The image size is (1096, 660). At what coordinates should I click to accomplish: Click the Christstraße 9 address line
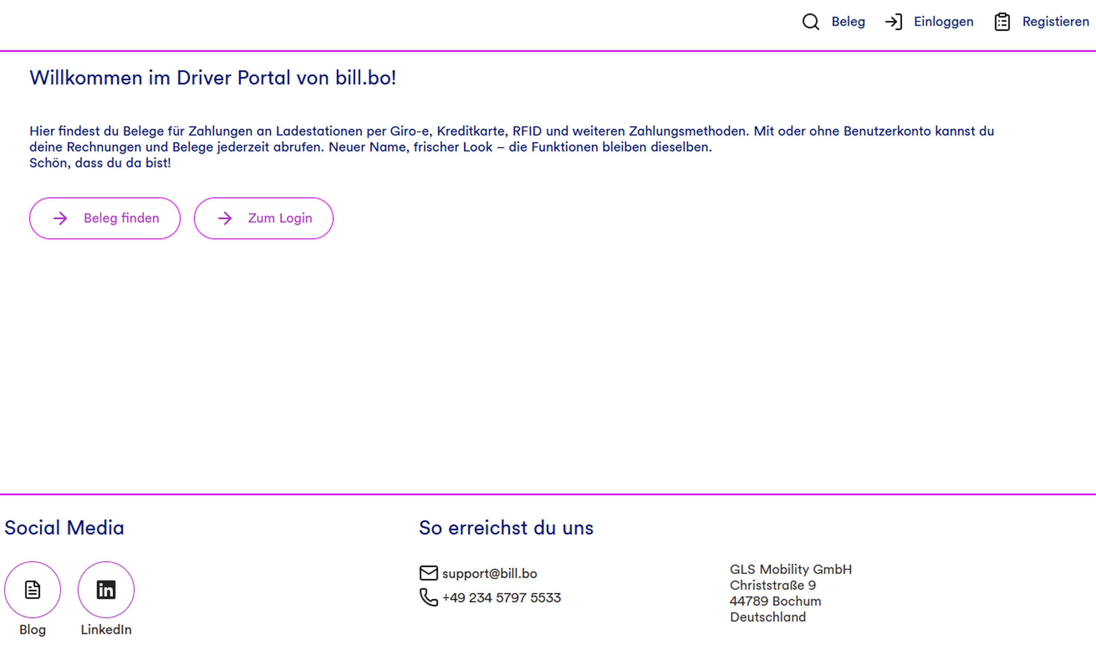point(773,585)
